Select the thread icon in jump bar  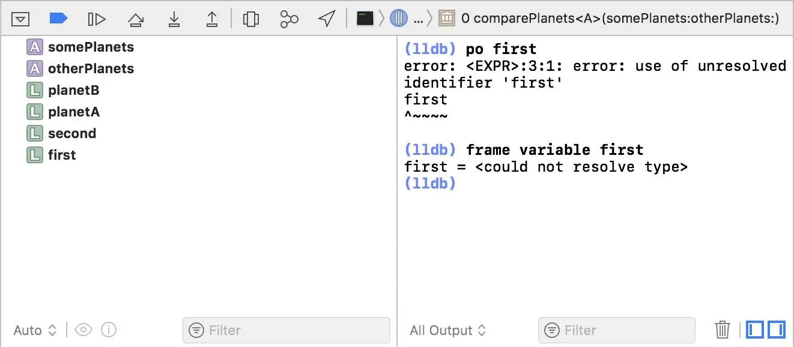click(x=399, y=19)
